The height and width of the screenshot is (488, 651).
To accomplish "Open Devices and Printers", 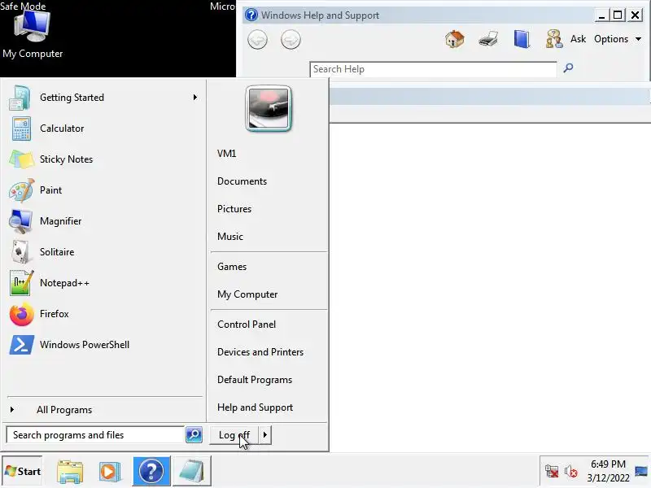I will click(260, 352).
